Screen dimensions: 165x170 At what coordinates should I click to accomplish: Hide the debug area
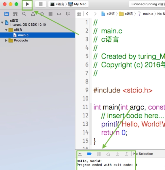pos(80,154)
